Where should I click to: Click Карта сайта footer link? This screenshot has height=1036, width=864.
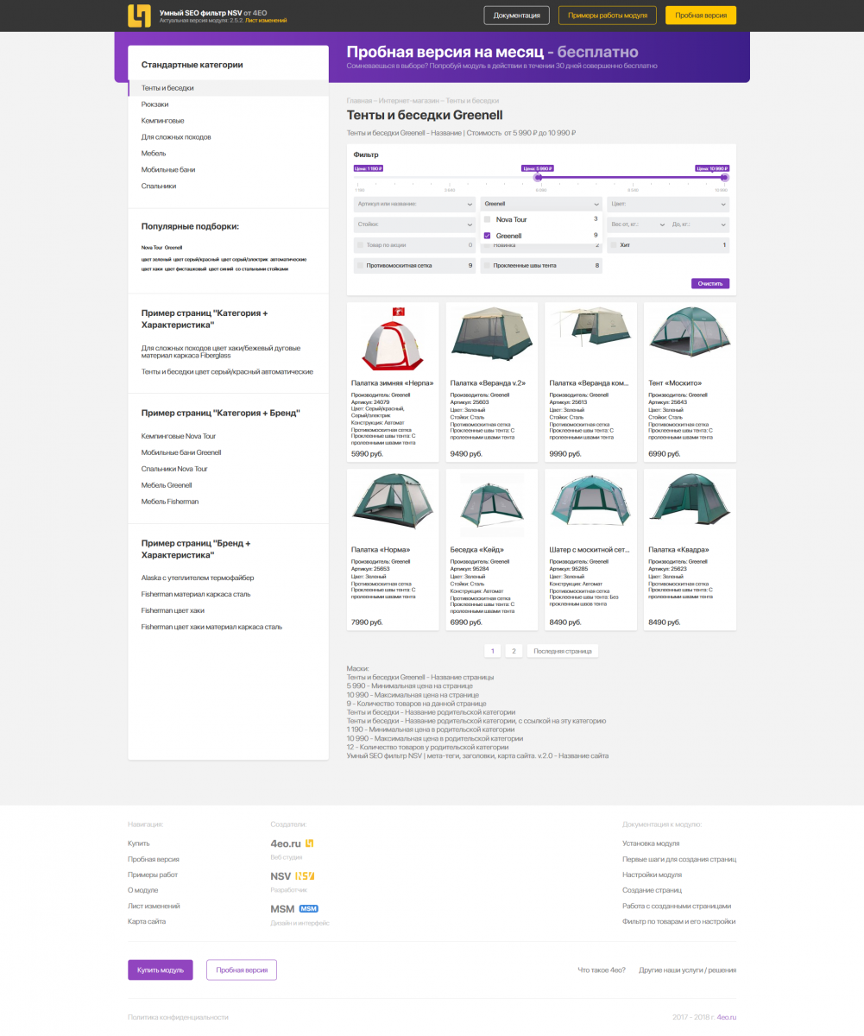click(147, 921)
